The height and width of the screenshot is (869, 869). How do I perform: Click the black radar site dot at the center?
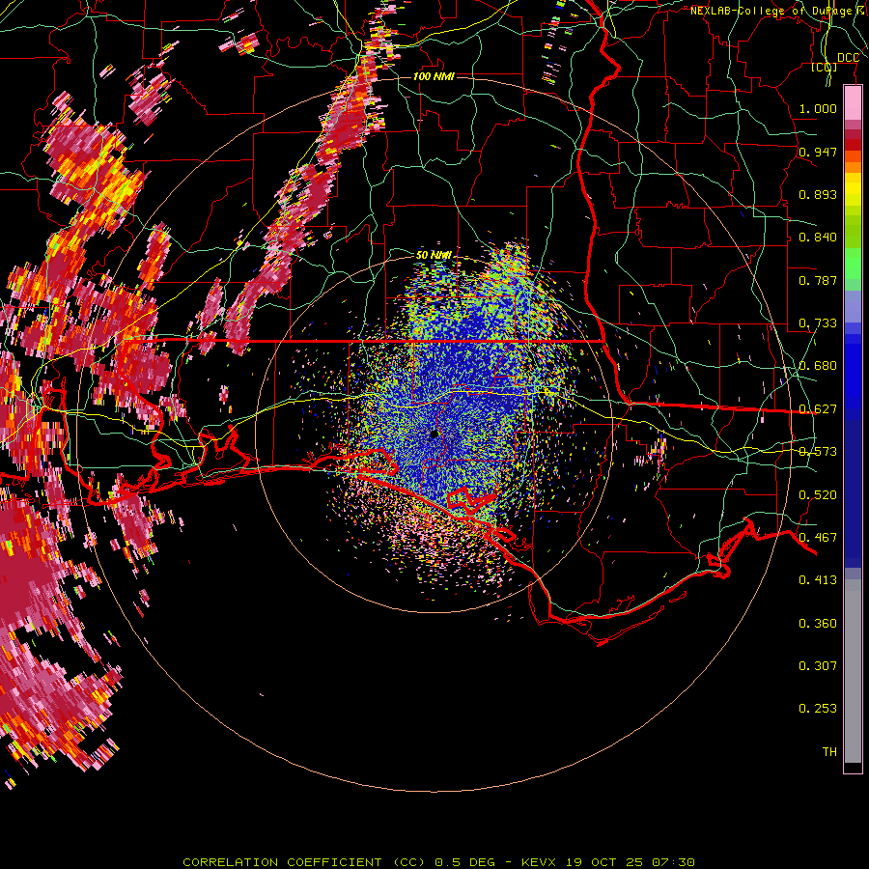[434, 434]
